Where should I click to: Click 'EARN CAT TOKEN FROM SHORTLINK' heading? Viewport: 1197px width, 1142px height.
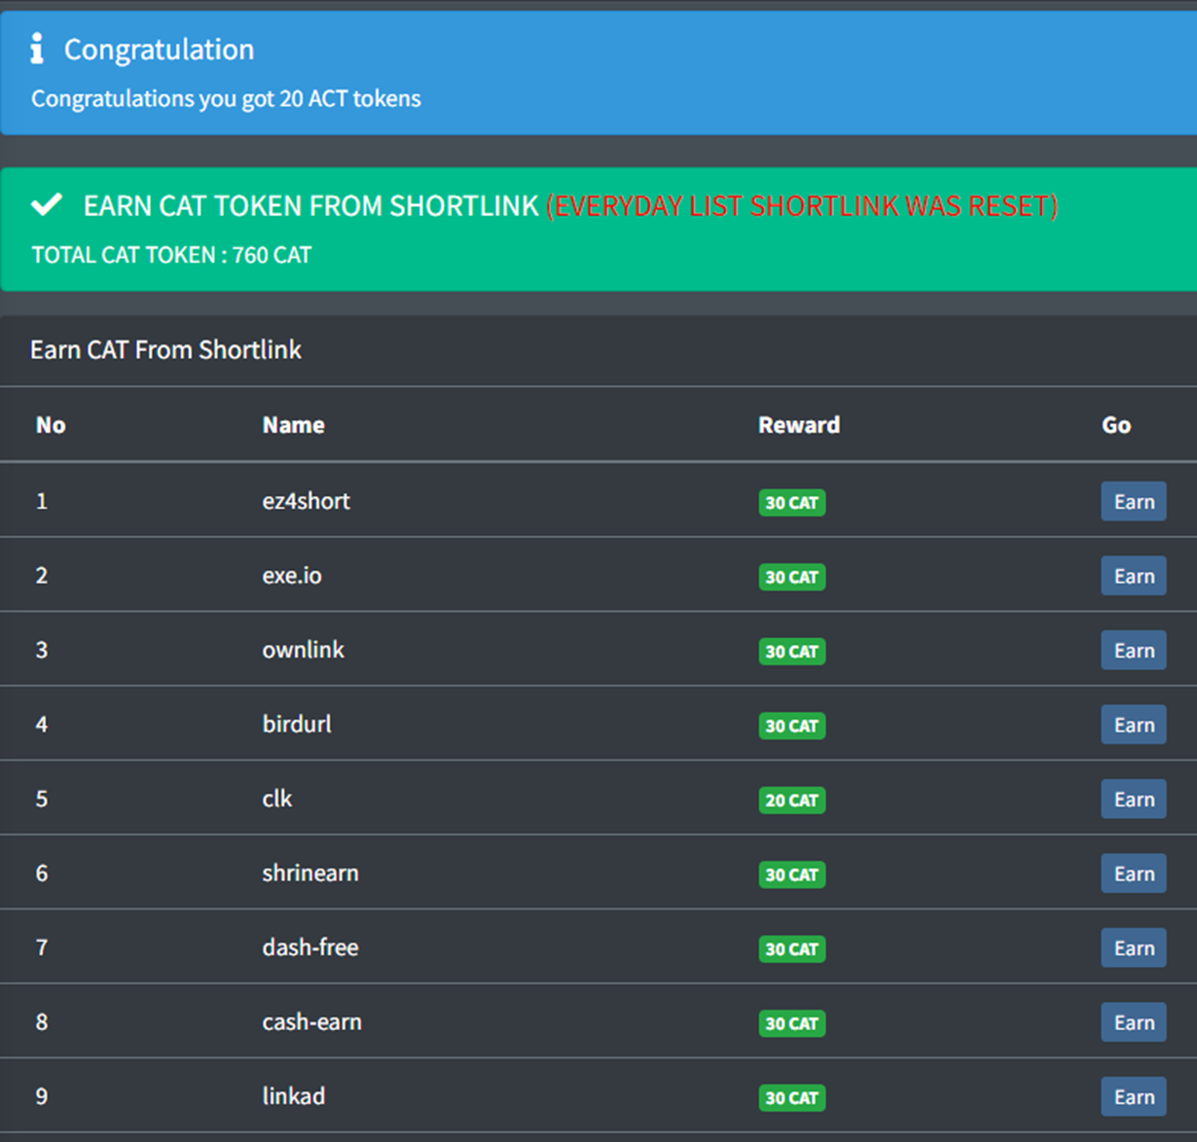tap(310, 205)
